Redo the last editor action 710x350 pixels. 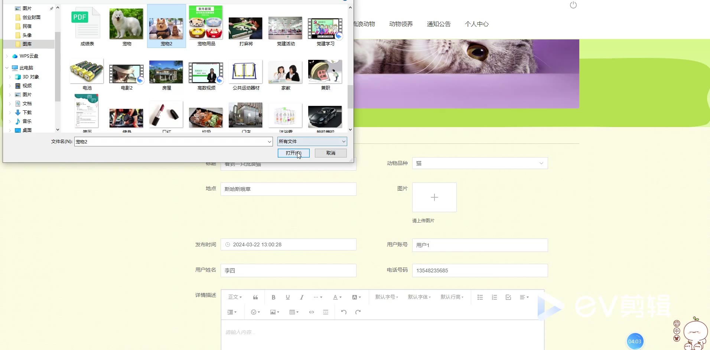[x=358, y=312]
